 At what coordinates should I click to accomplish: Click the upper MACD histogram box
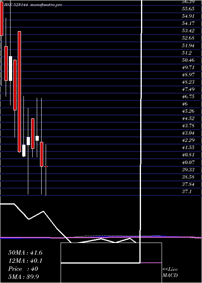pos(111,253)
